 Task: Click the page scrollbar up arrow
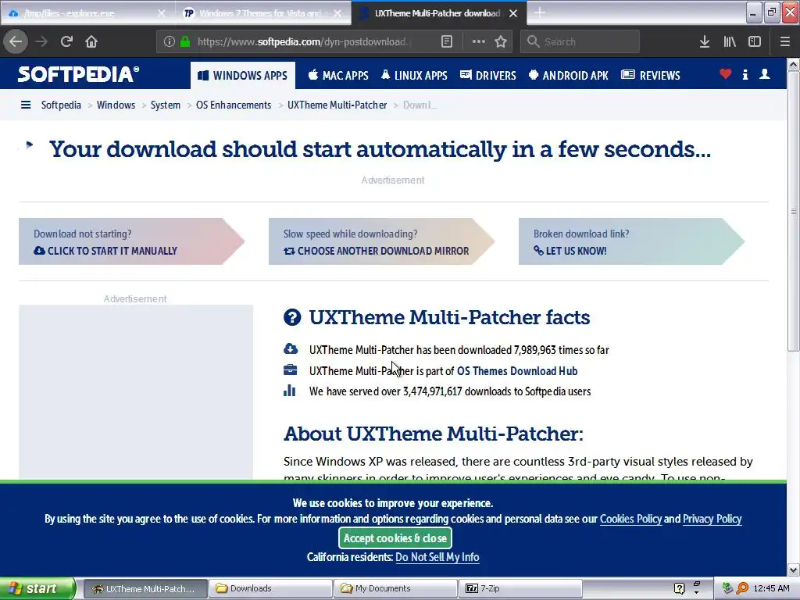pos(793,64)
